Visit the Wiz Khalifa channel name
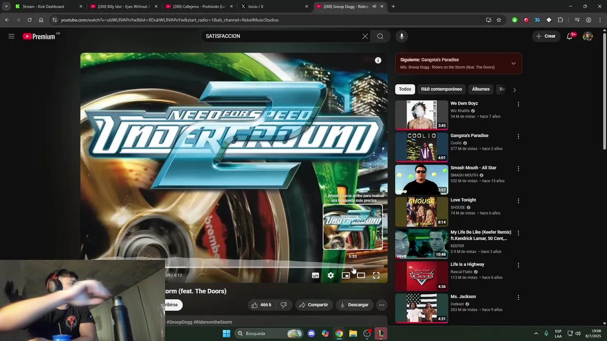Screen dimensions: 607x341 click(460, 111)
